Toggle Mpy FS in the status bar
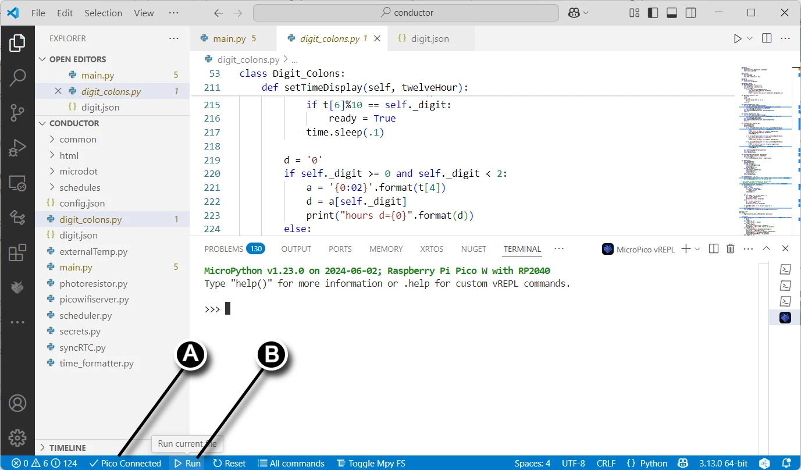This screenshot has height=470, width=801. pos(371,463)
